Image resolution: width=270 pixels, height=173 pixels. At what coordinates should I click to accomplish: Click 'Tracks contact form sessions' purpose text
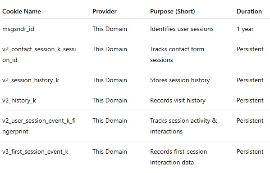[x=177, y=54]
